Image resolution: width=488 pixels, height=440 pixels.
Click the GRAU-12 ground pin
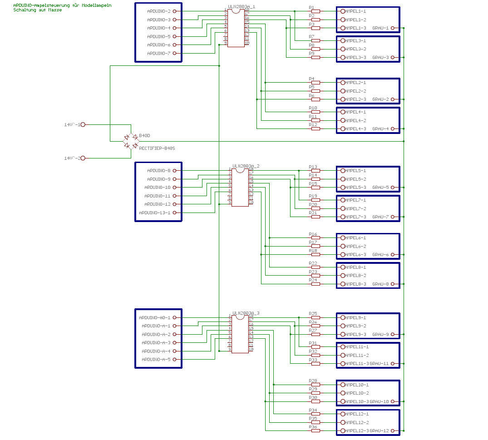pyautogui.click(x=393, y=430)
